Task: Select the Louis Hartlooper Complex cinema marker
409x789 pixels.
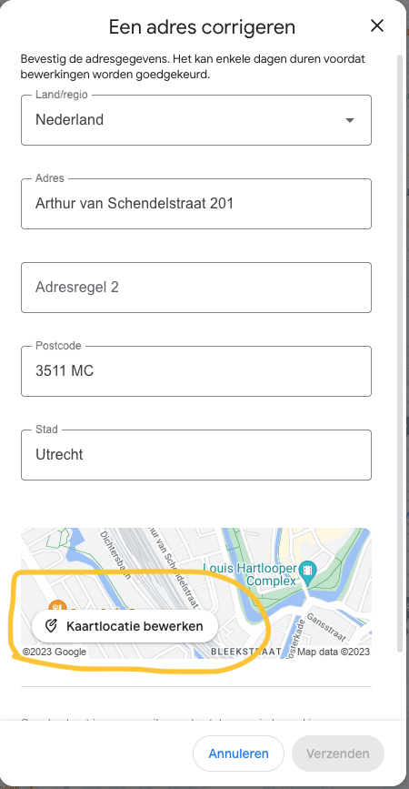Action: tap(307, 572)
